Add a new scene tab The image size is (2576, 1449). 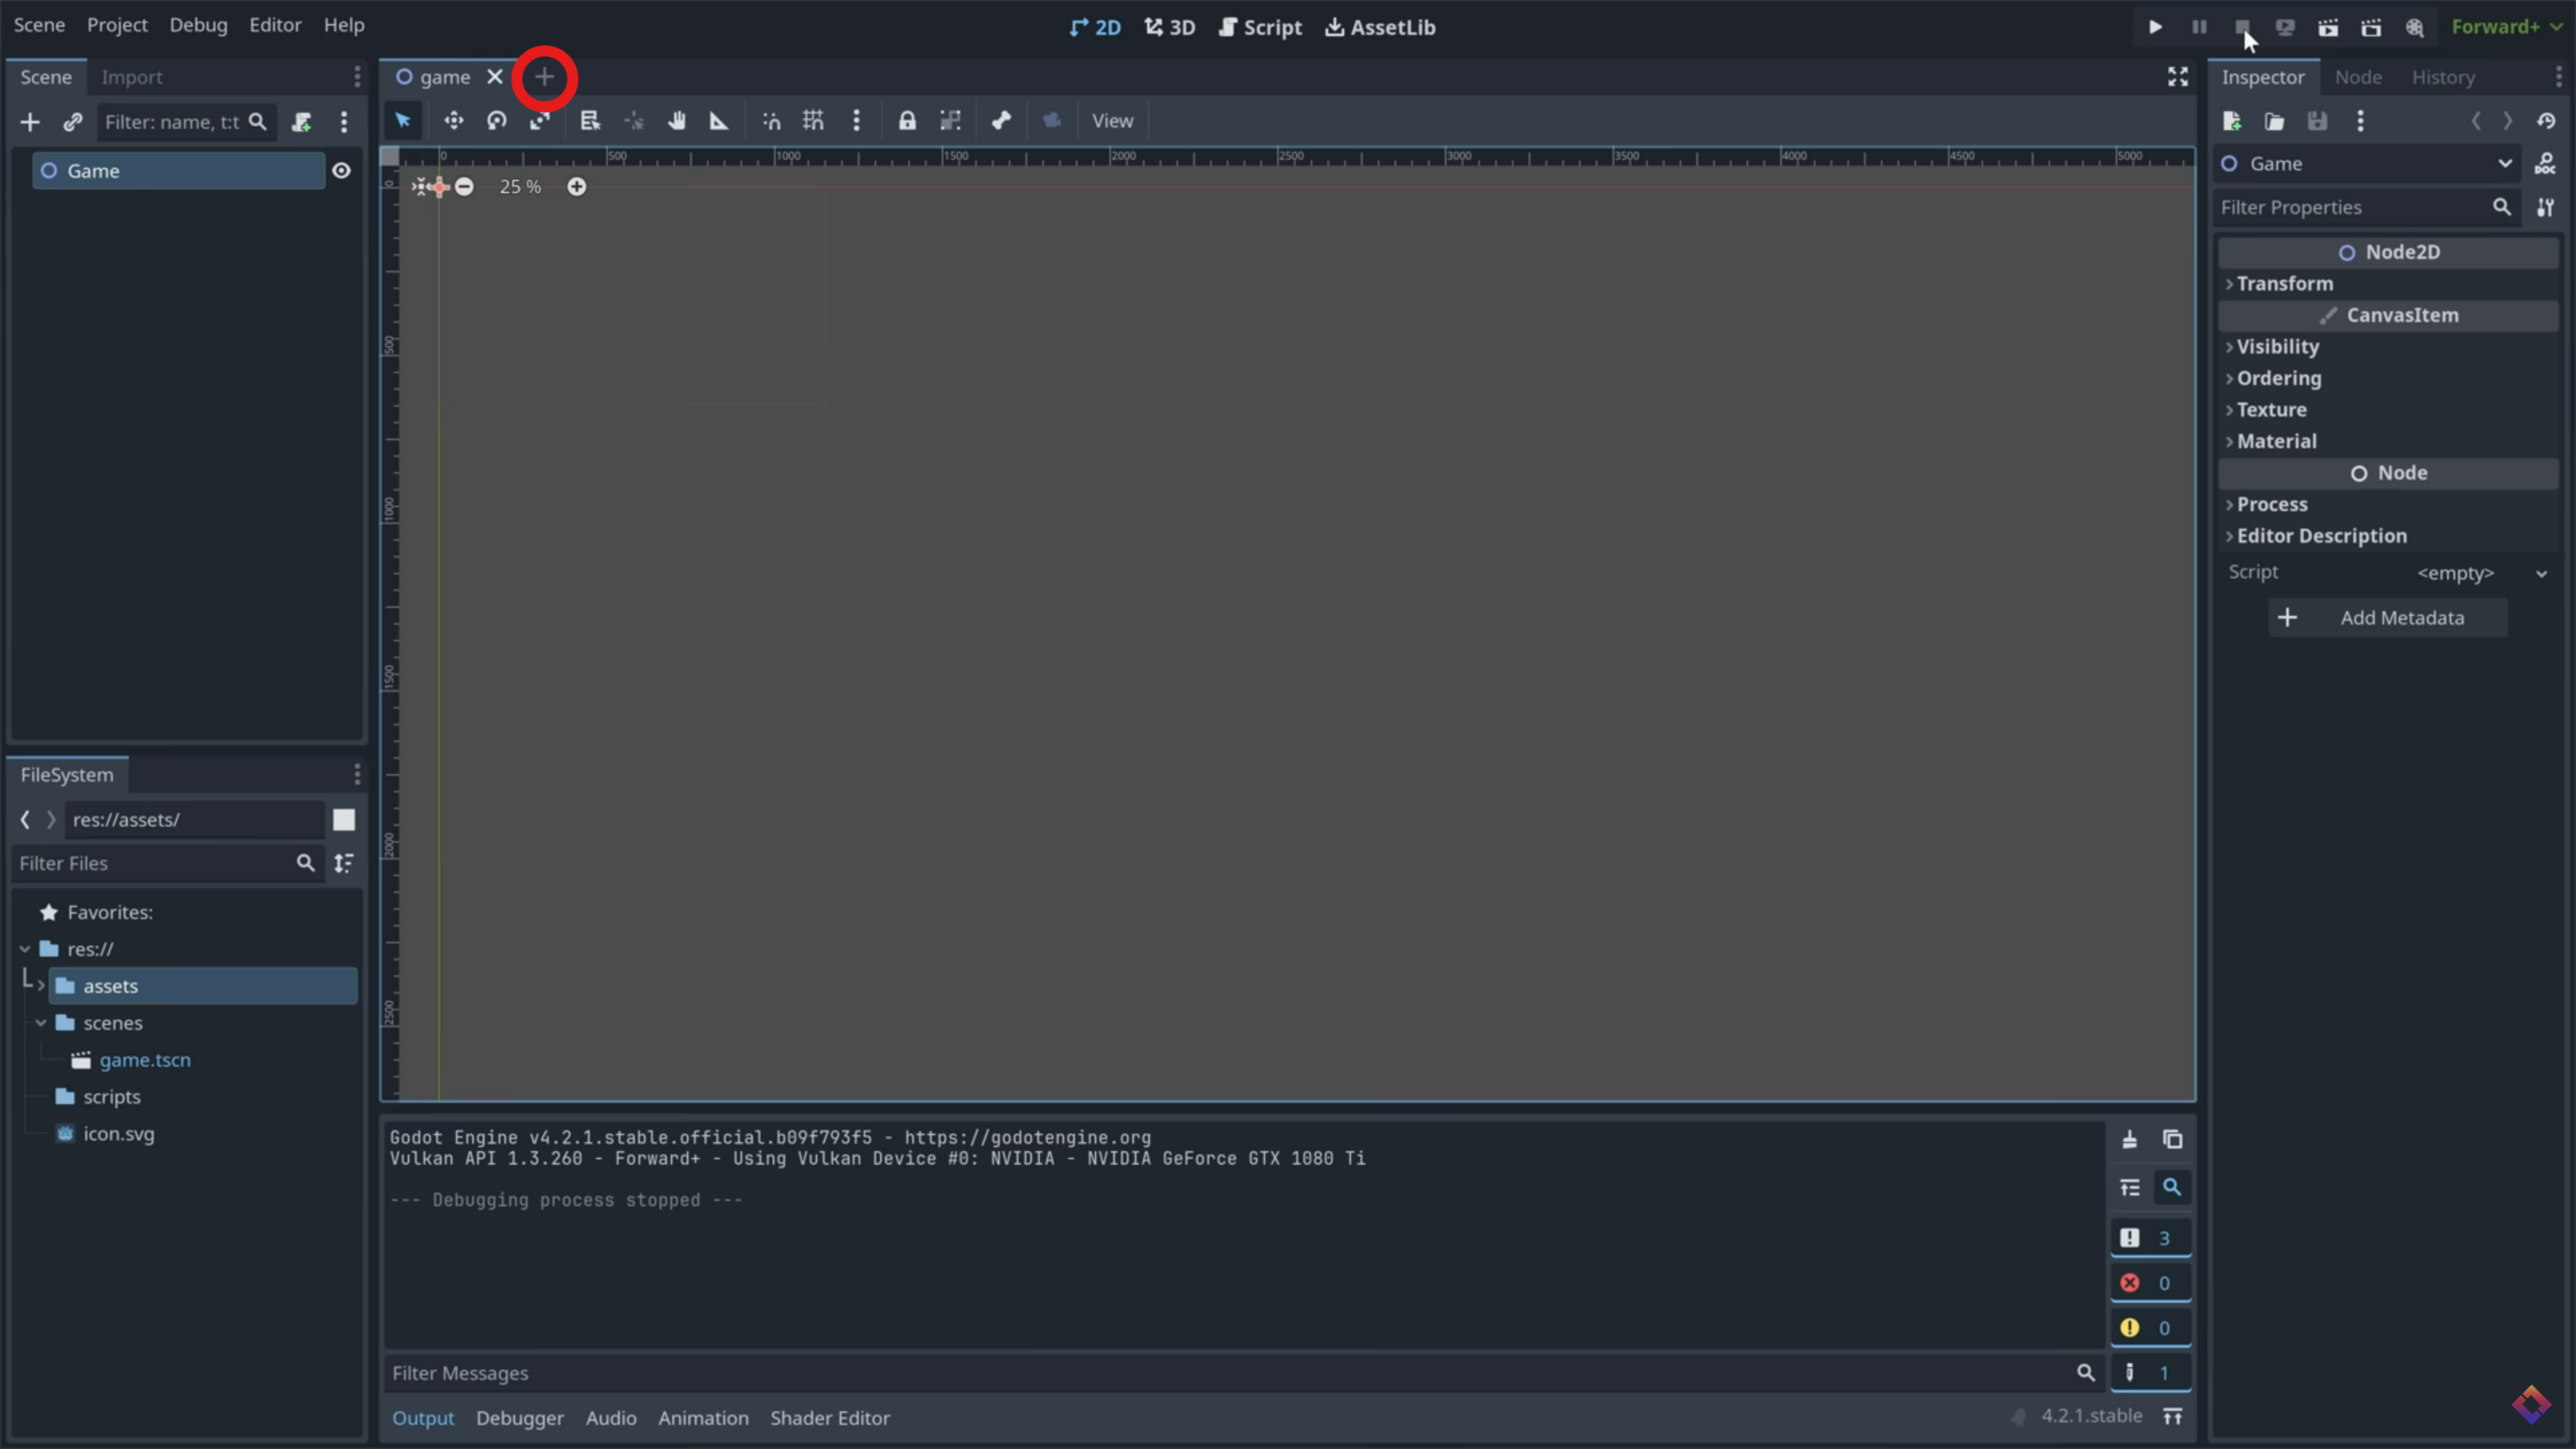click(x=544, y=77)
